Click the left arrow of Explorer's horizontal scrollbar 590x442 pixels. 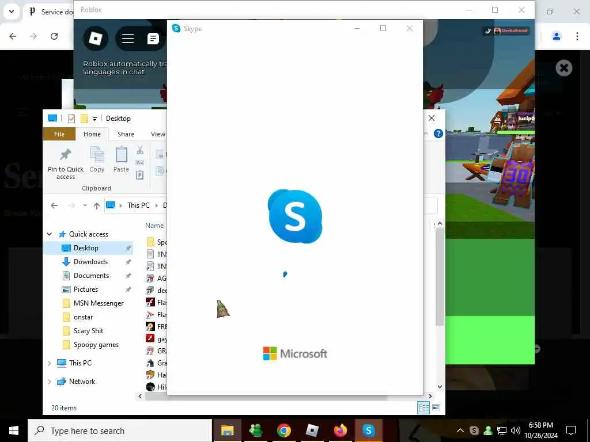pyautogui.click(x=141, y=396)
